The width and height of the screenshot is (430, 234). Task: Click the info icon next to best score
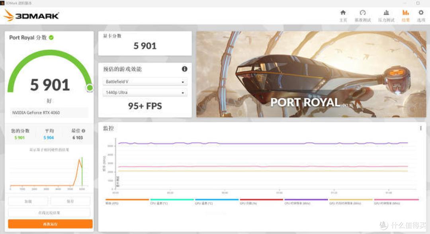(x=83, y=131)
